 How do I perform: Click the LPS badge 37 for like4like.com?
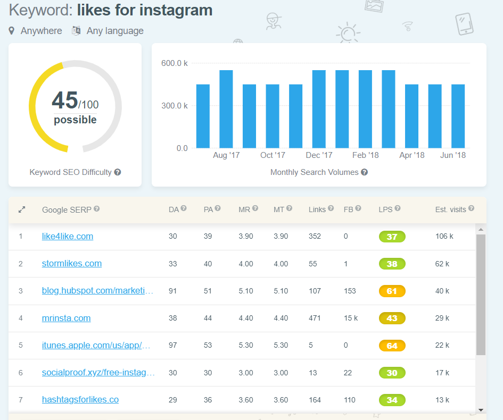[392, 237]
